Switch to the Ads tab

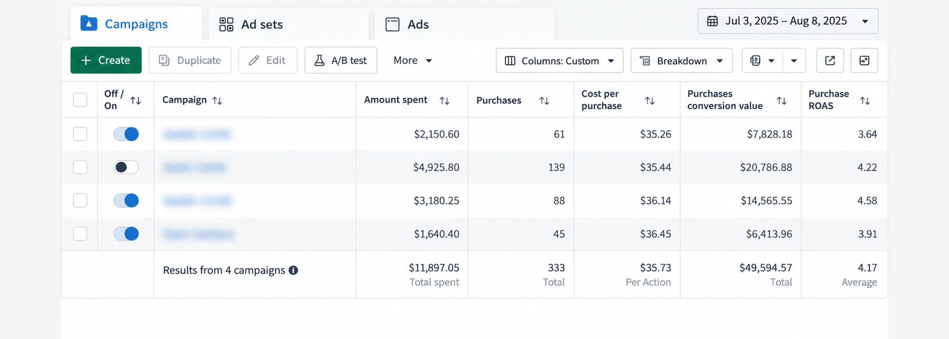coord(464,24)
